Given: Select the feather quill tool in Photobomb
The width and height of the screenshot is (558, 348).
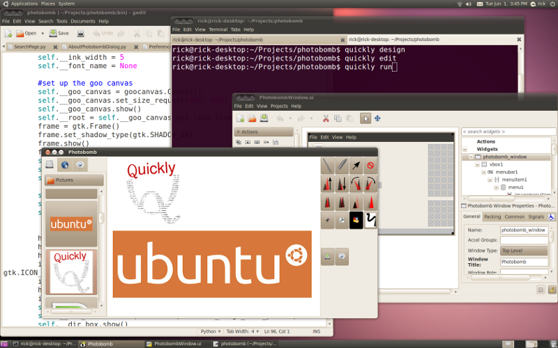Looking at the screenshot, I should (x=342, y=166).
